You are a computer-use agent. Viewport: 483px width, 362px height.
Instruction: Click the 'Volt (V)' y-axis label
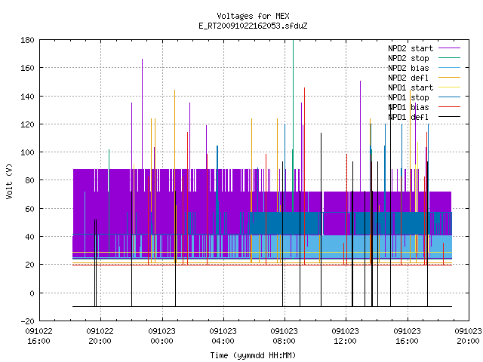pos(9,181)
